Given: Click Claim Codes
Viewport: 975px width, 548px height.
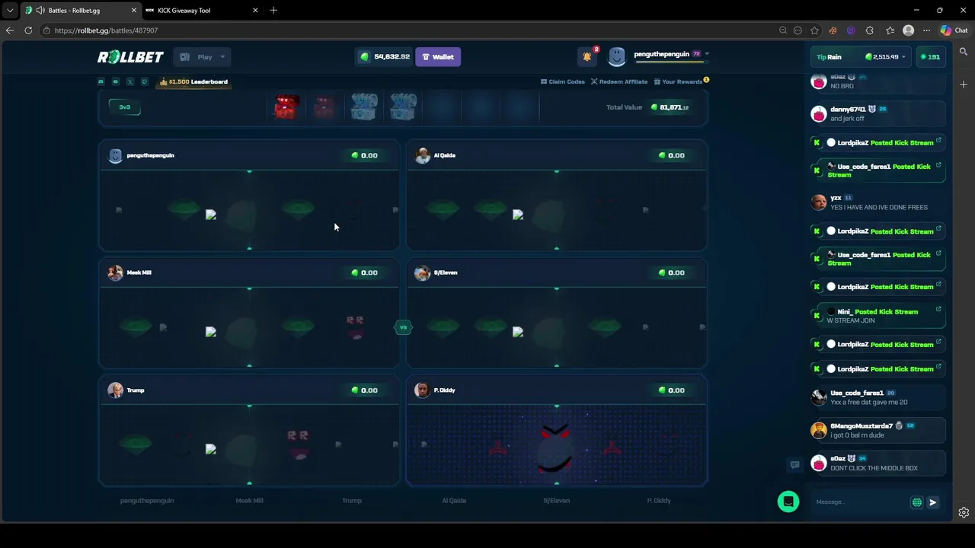Looking at the screenshot, I should [x=563, y=81].
